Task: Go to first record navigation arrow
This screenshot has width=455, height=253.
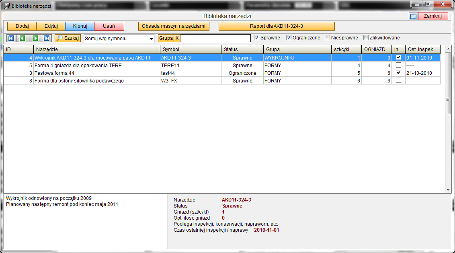Action: (x=11, y=38)
